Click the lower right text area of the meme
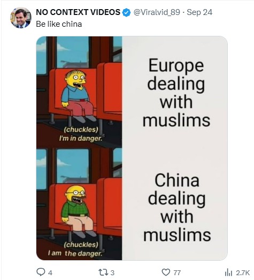This screenshot has height=280, width=254. tap(177, 207)
